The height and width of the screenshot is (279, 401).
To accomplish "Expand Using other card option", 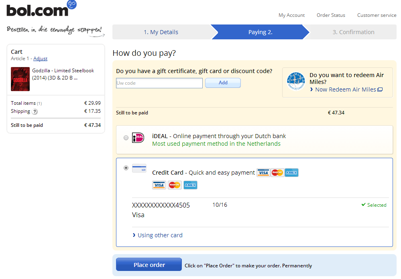I will [160, 235].
